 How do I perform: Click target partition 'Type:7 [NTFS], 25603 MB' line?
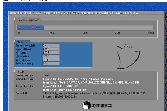pyautogui.click(x=60, y=86)
